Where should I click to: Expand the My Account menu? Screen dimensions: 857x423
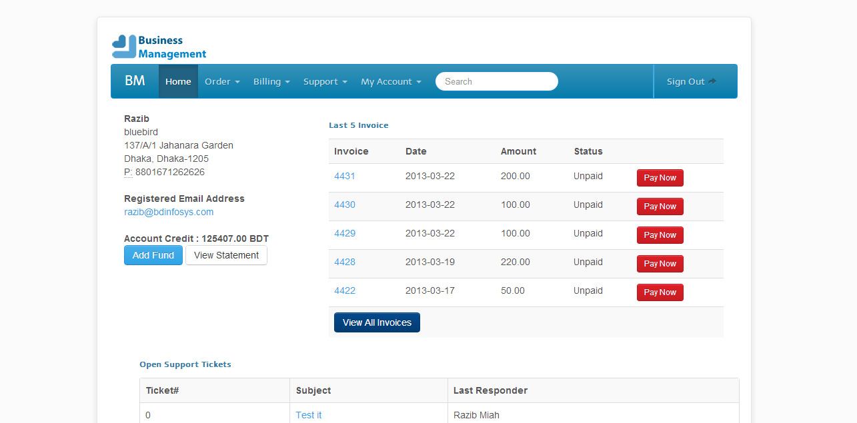click(391, 81)
